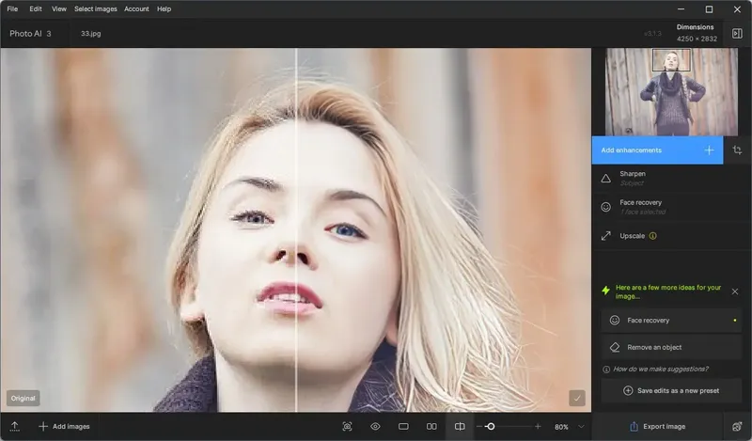Image resolution: width=752 pixels, height=441 pixels.
Task: Click the navigator thumbnail preview
Action: pos(671,91)
